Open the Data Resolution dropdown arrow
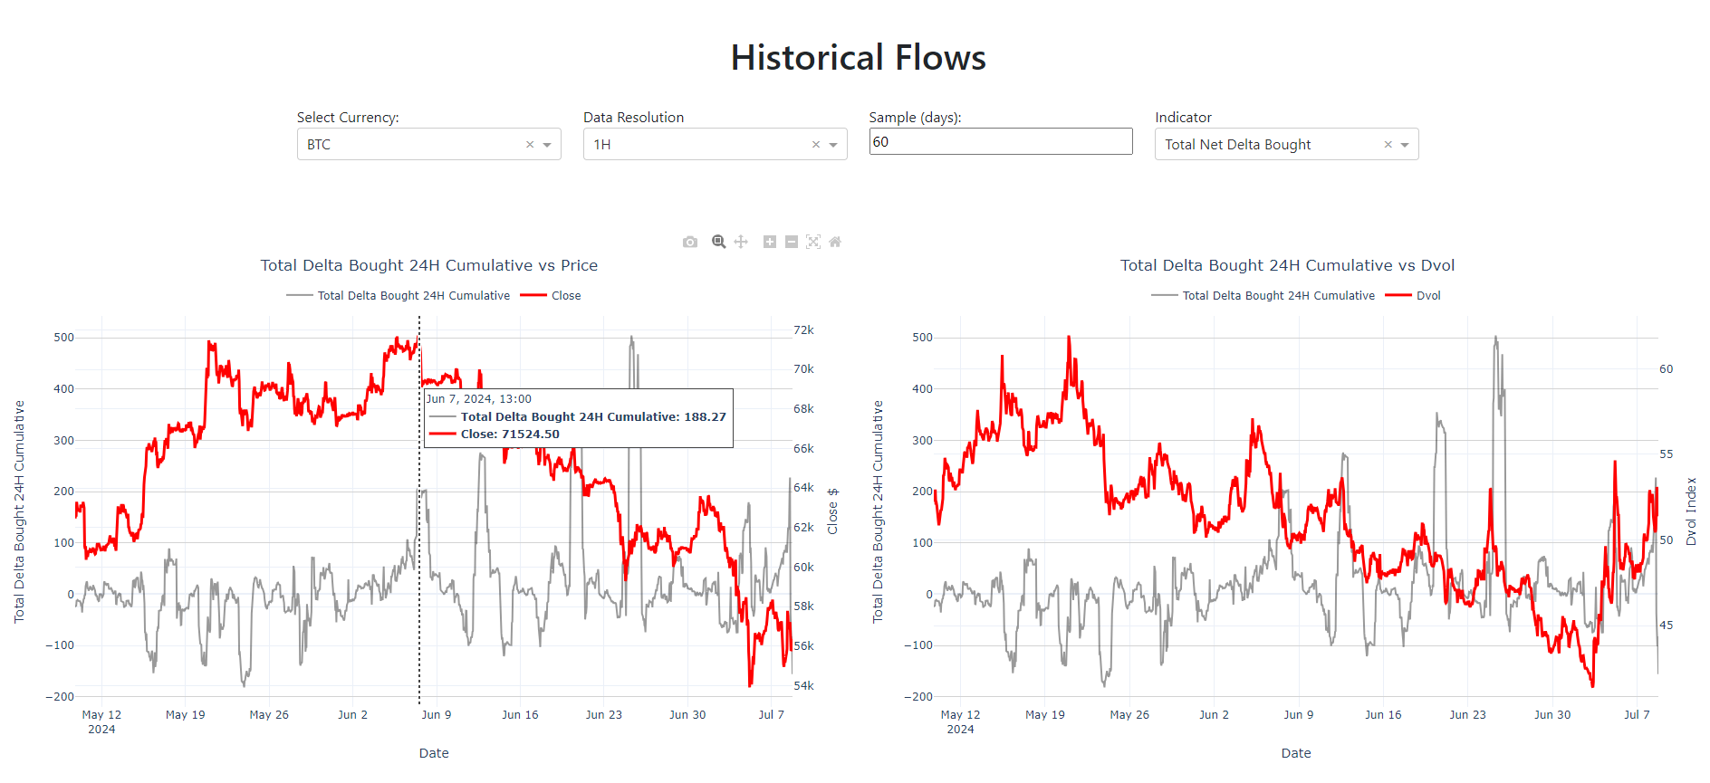 [833, 145]
